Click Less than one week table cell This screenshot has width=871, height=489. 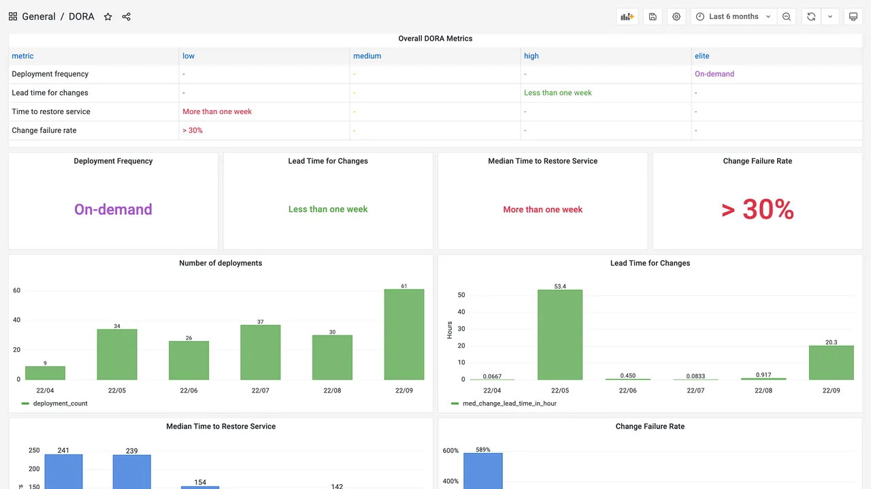pos(558,93)
